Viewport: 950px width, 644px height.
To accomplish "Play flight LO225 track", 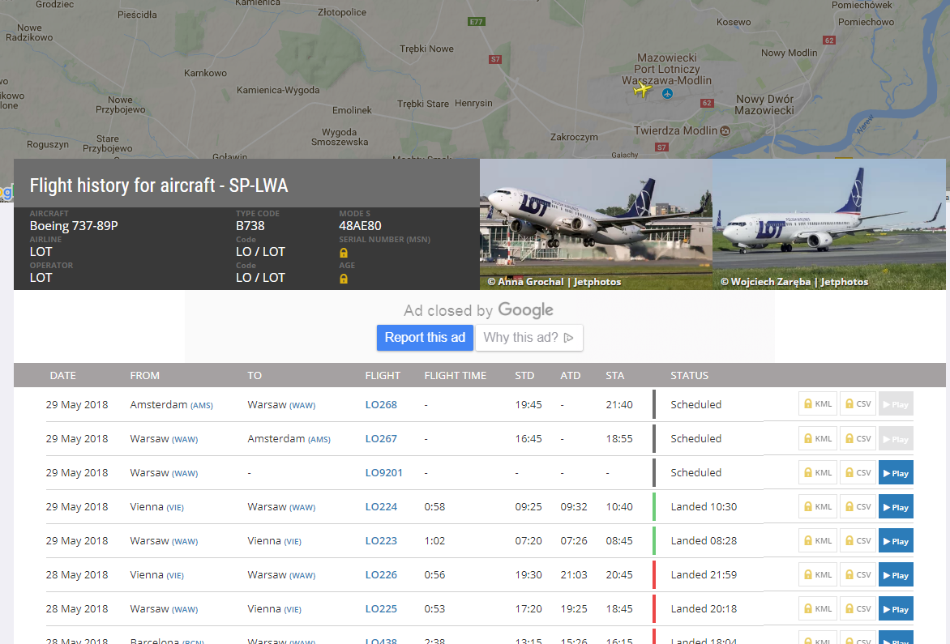I will tap(896, 608).
